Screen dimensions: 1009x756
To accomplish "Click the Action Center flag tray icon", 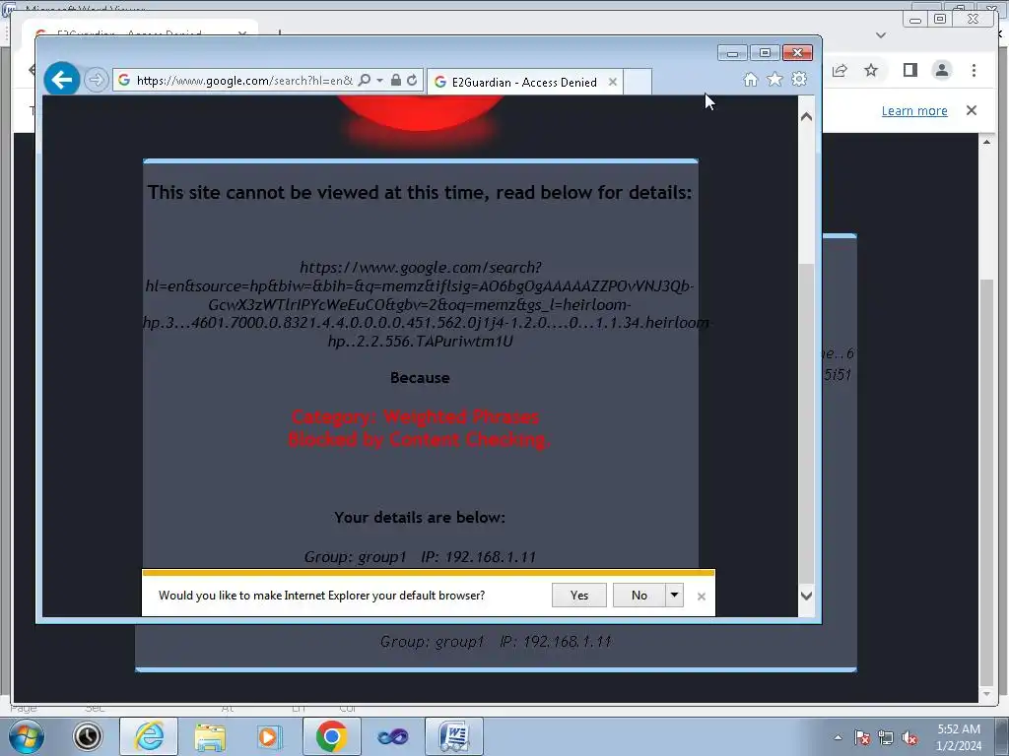I will click(862, 738).
